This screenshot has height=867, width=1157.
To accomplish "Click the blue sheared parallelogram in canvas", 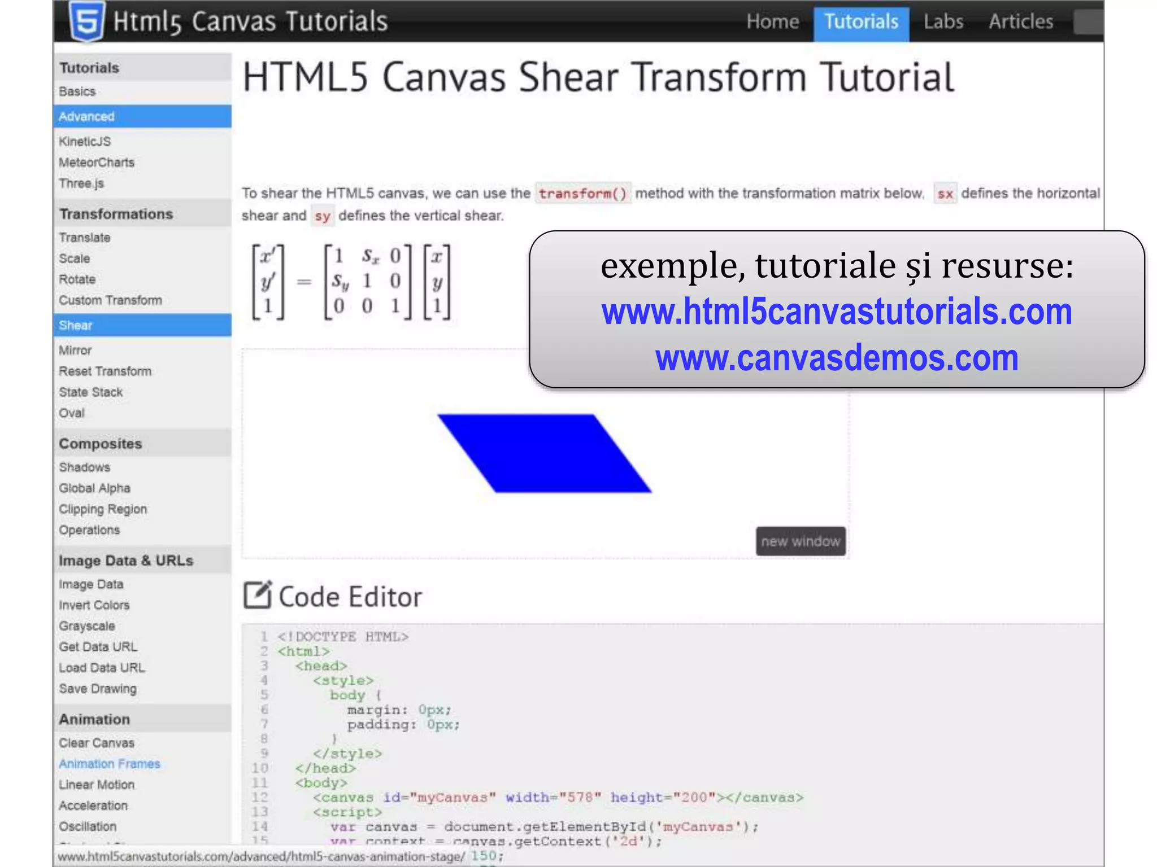I will tap(545, 453).
